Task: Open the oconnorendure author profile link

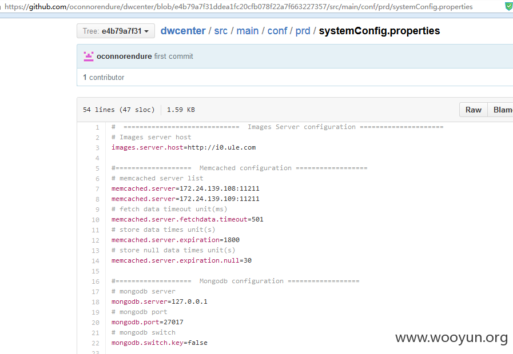Action: click(x=124, y=56)
